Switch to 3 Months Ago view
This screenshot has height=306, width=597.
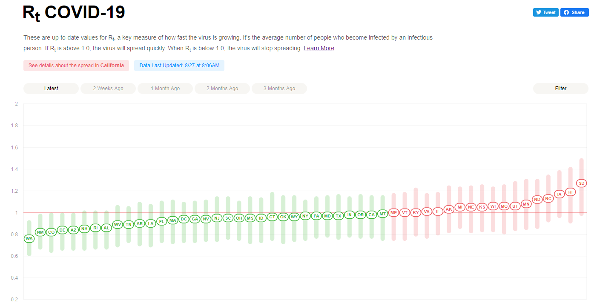[279, 89]
